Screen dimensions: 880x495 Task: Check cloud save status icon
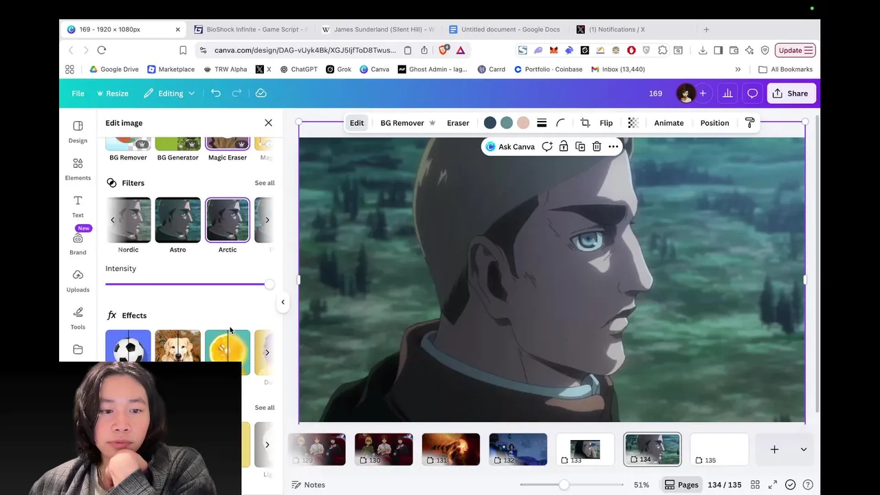[x=261, y=93]
